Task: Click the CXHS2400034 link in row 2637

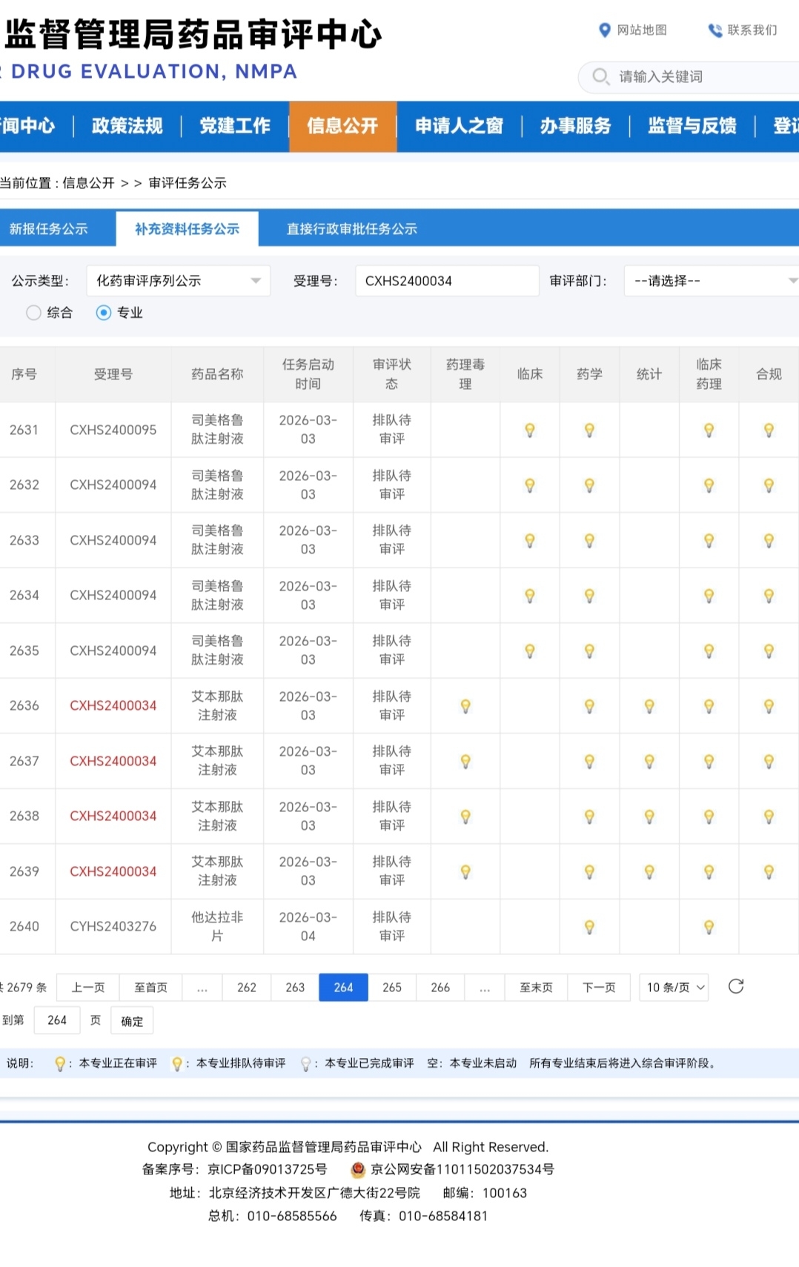Action: 113,761
